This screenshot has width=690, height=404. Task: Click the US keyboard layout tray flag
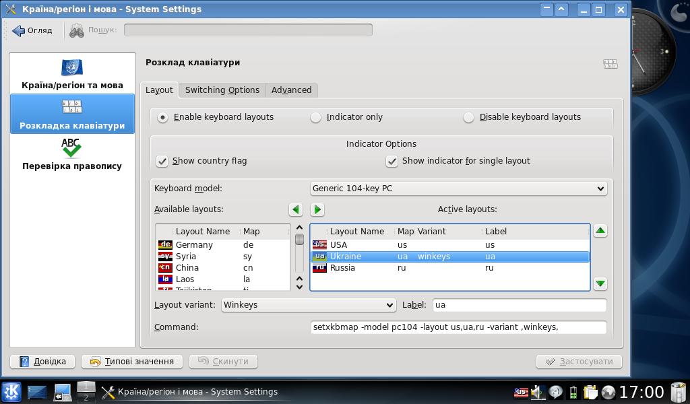point(521,392)
